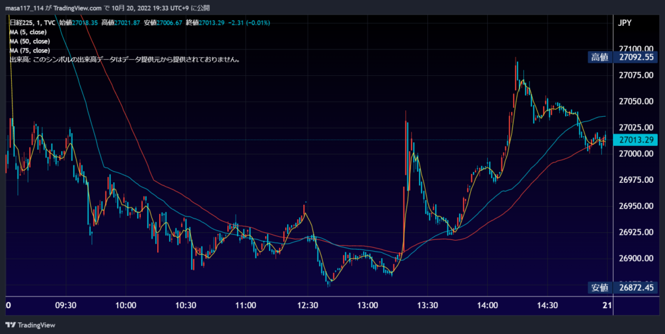This screenshot has height=334, width=665.
Task: Click the 27100.00 price axis tick
Action: tap(636, 49)
